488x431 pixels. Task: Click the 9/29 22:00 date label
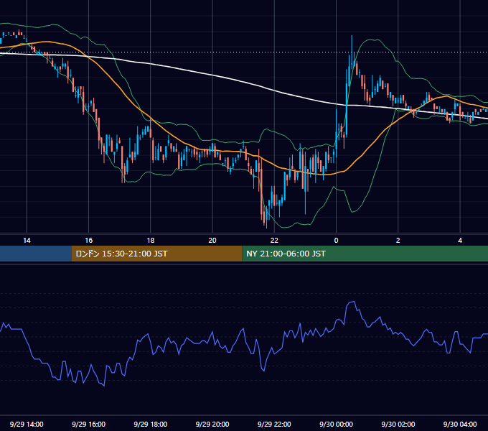(x=274, y=424)
